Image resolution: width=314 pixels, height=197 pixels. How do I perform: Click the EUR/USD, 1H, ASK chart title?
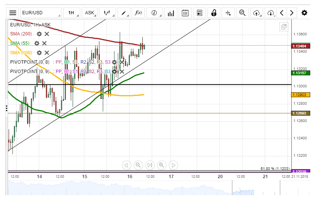tap(30, 24)
